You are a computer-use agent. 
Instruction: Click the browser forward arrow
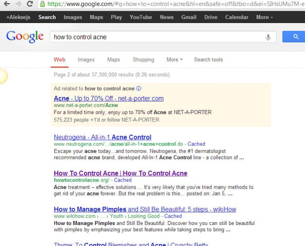[18, 4]
